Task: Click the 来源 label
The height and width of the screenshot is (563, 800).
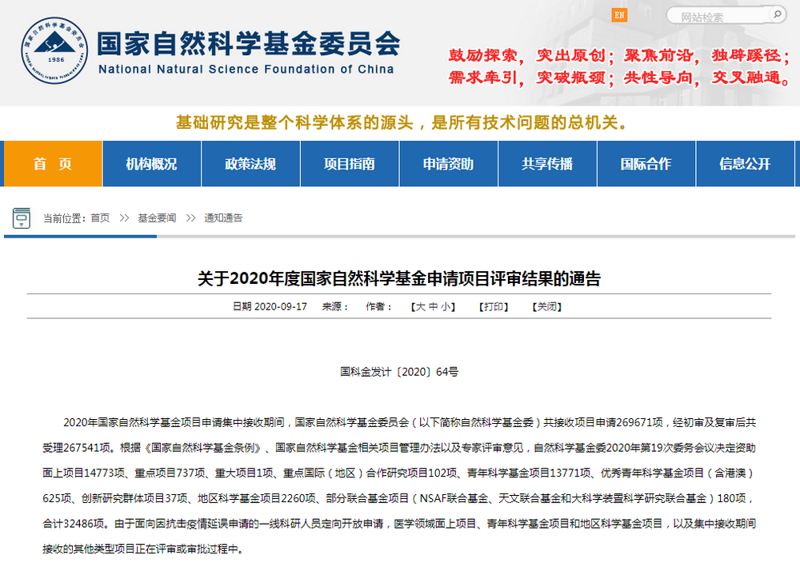Action: coord(334,306)
